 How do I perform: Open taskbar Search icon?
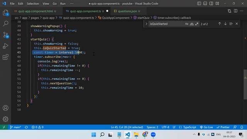[102, 135]
